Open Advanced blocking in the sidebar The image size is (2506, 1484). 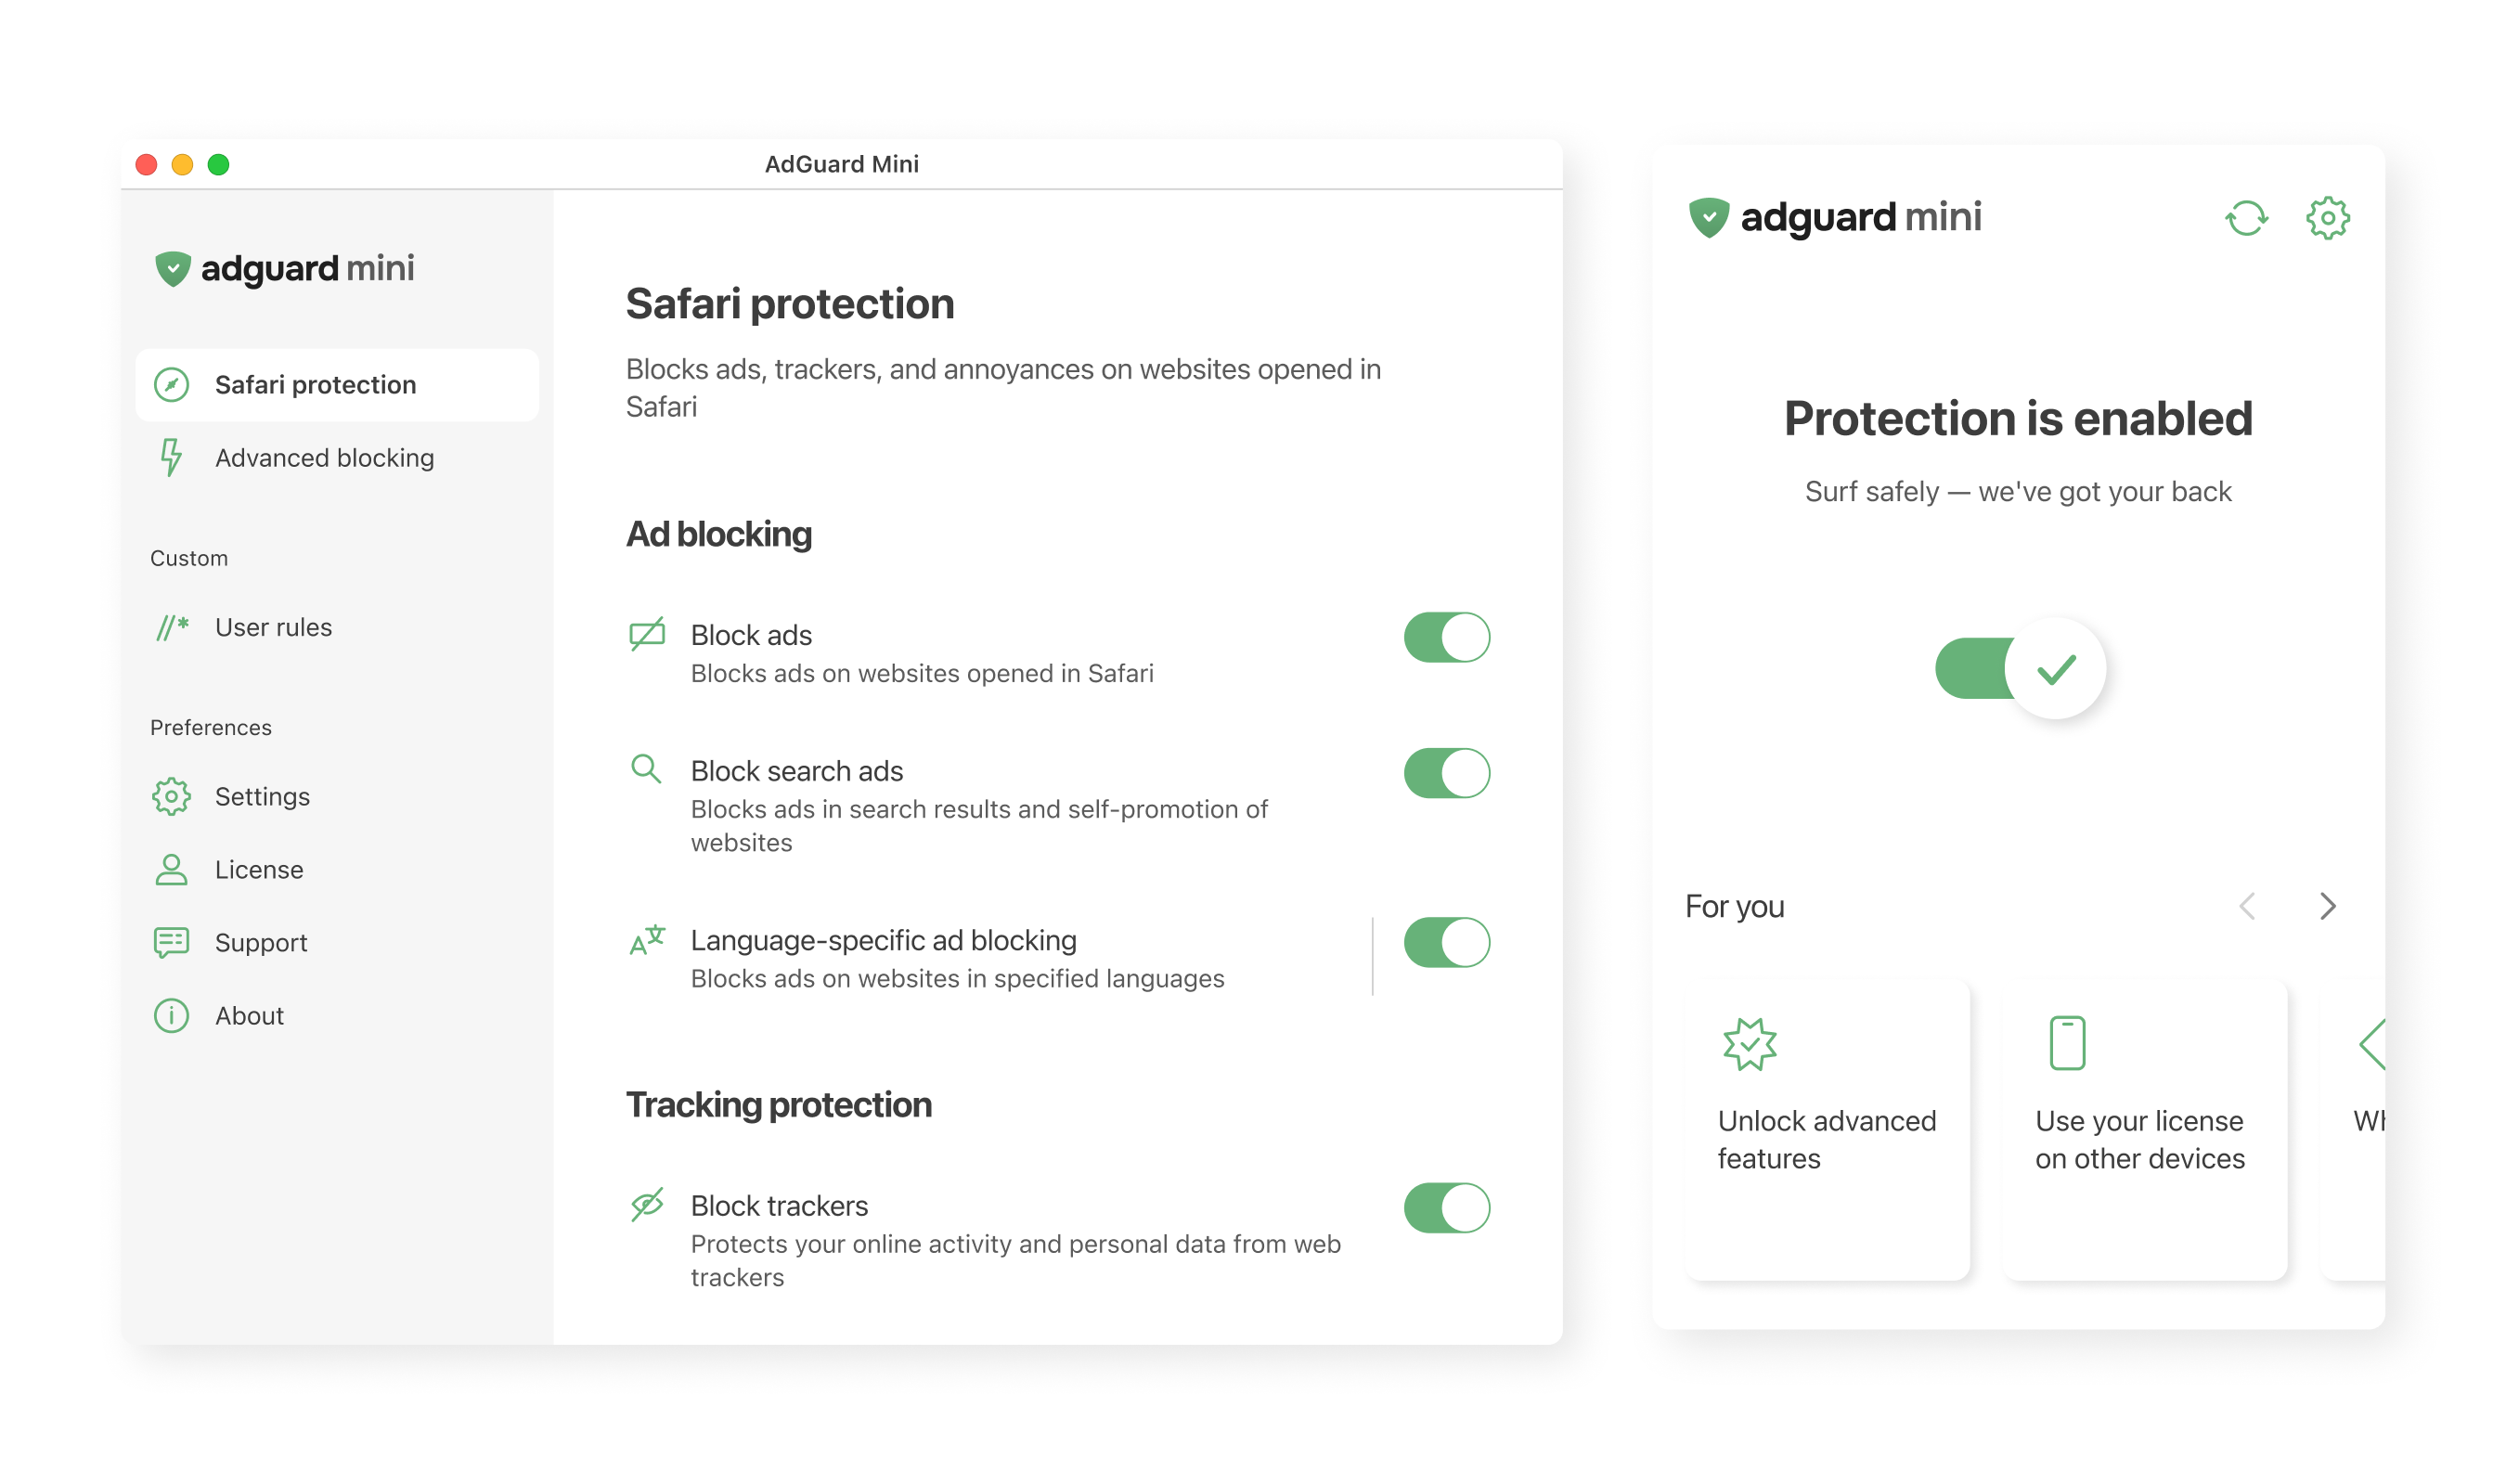click(323, 458)
